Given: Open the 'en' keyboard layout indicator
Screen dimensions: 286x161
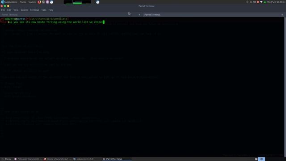Looking at the screenshot, I should (x=251, y=2).
